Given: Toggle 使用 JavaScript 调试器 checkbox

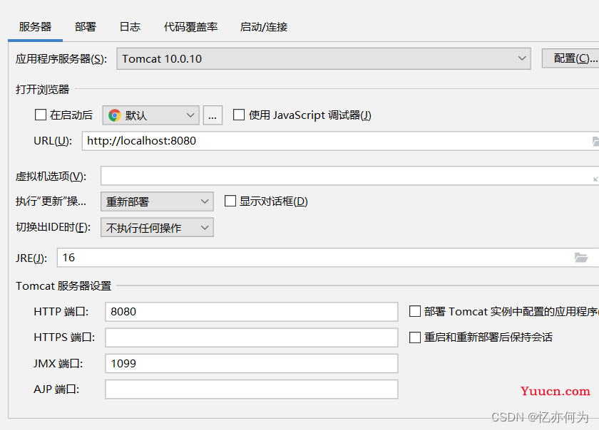Looking at the screenshot, I should [239, 115].
